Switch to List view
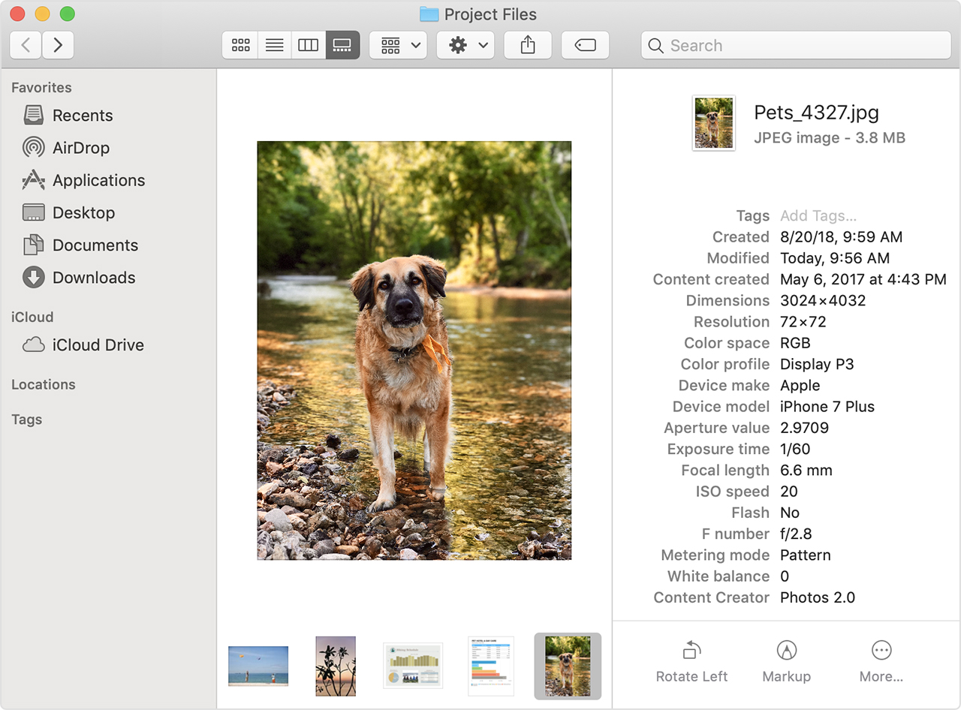This screenshot has width=961, height=710. tap(274, 44)
